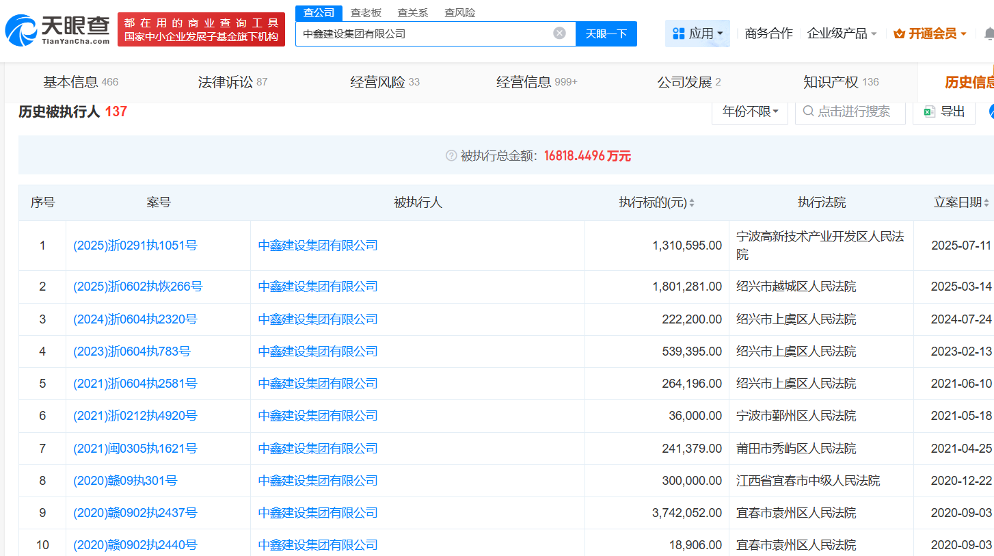Click the Excel 导出 export icon
This screenshot has height=556, width=994.
929,112
